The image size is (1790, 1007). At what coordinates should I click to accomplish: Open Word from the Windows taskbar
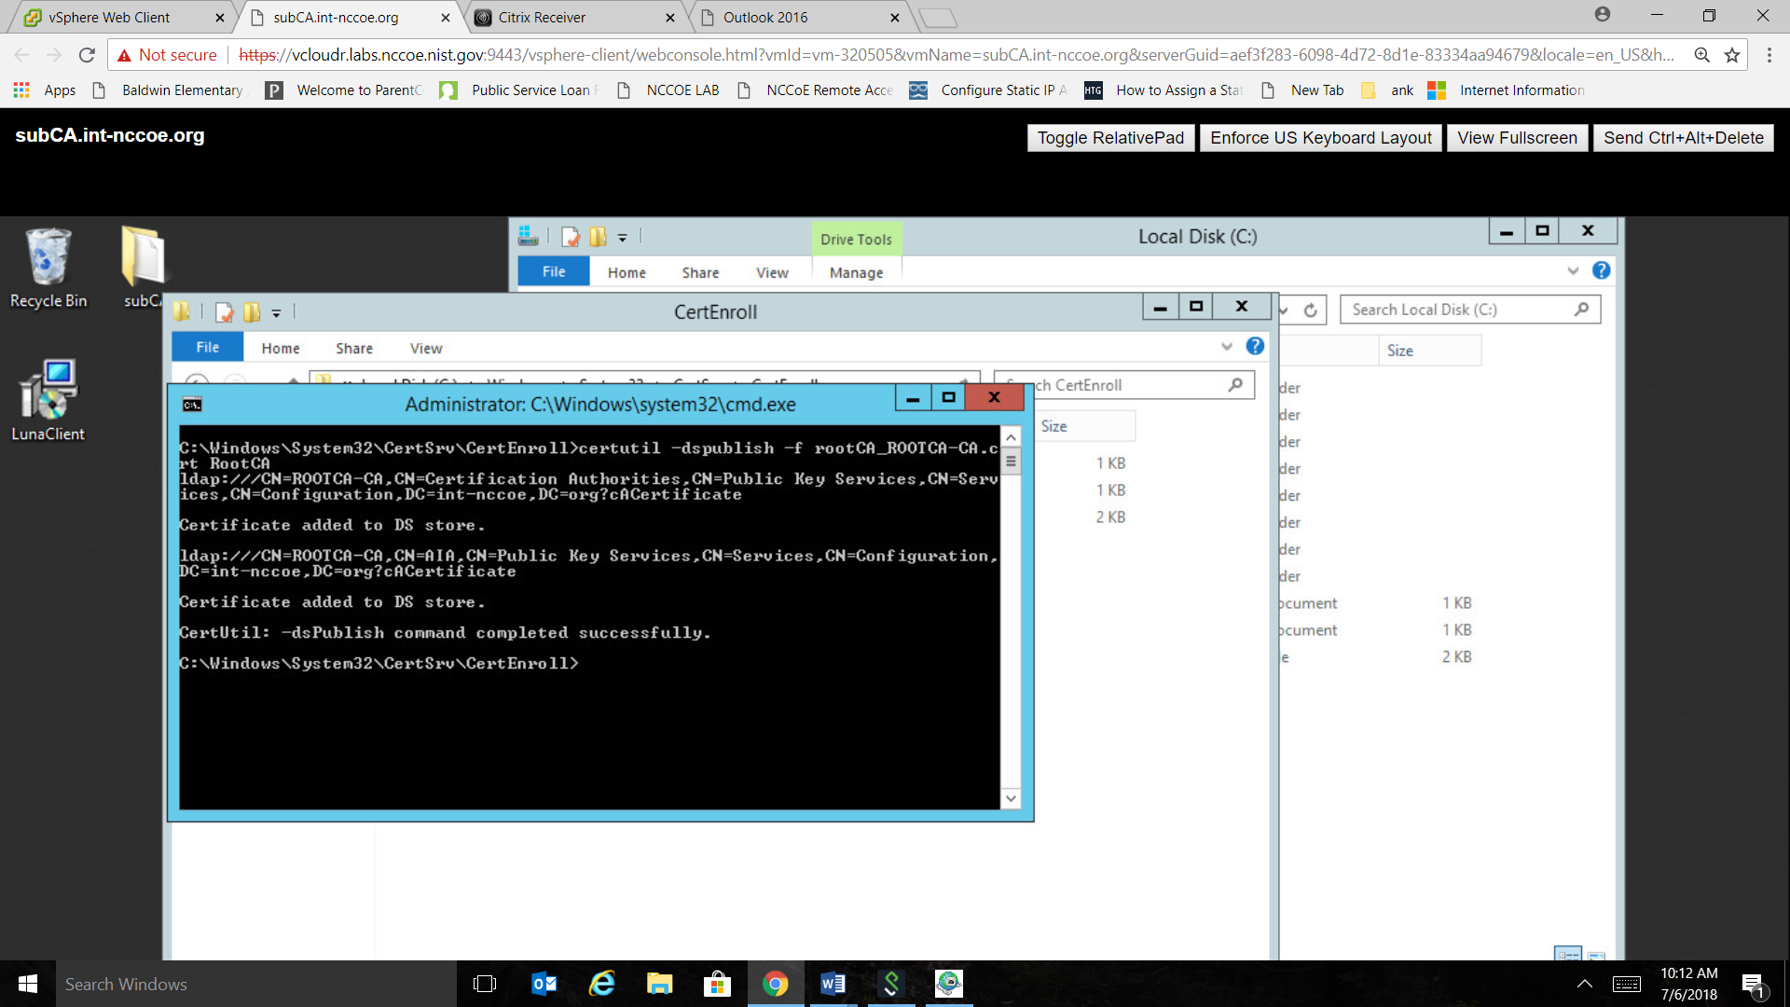tap(833, 984)
